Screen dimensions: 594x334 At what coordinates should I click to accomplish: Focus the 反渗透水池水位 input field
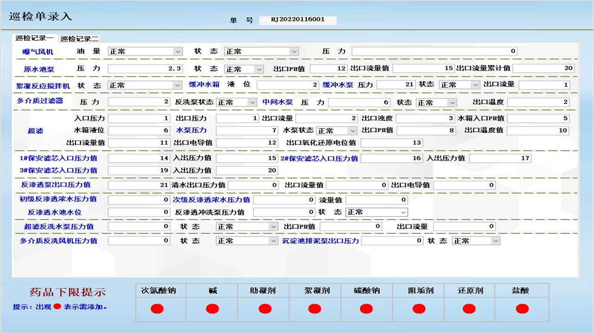coord(139,212)
